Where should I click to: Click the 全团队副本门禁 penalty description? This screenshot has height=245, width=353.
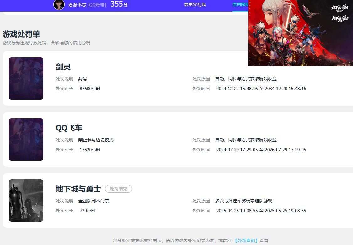[x=94, y=201]
